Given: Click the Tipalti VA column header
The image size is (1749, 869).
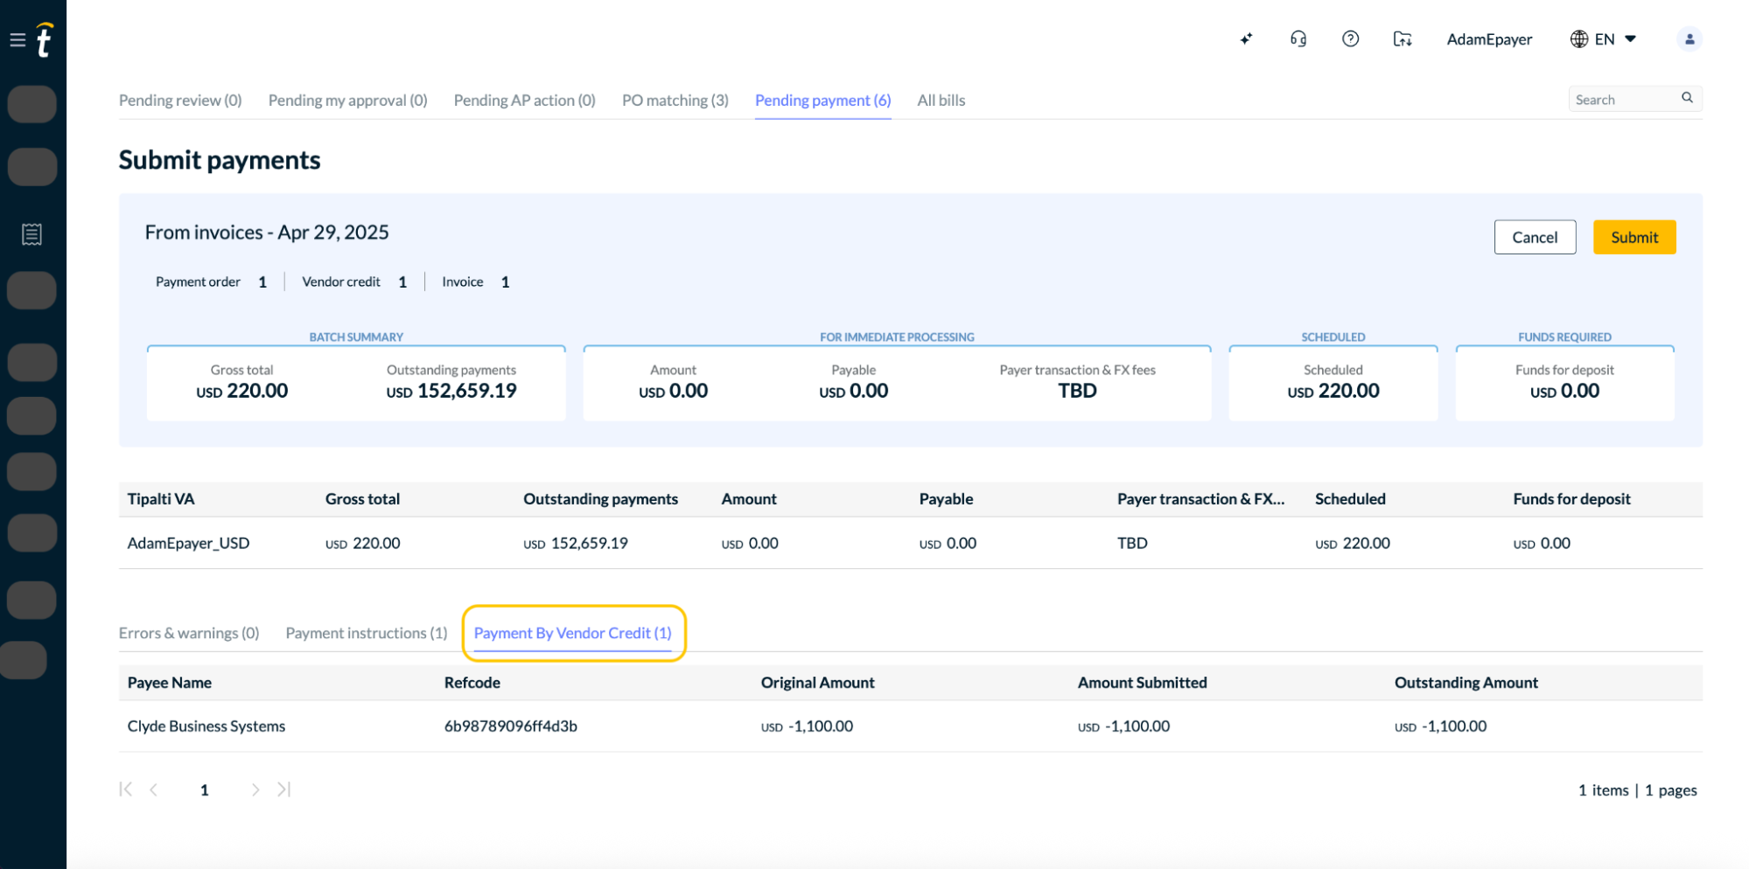Looking at the screenshot, I should coord(161,499).
